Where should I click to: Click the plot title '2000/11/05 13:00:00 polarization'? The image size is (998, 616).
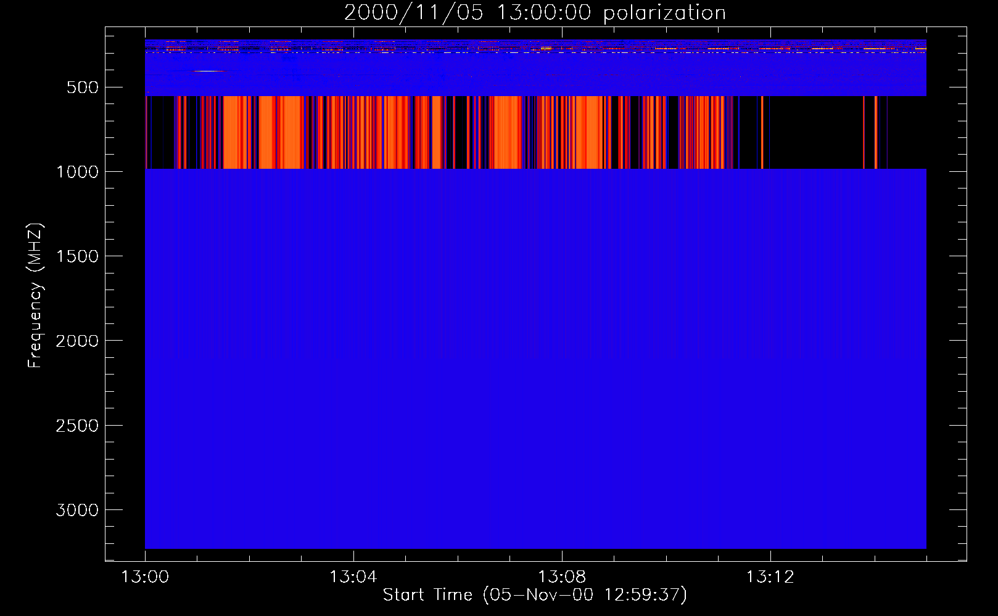click(535, 13)
